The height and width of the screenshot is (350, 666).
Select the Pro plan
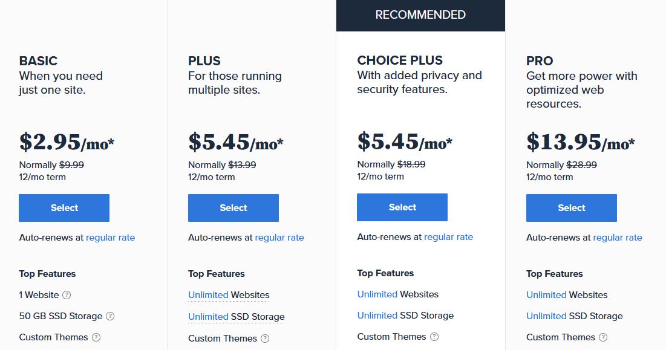(x=571, y=208)
